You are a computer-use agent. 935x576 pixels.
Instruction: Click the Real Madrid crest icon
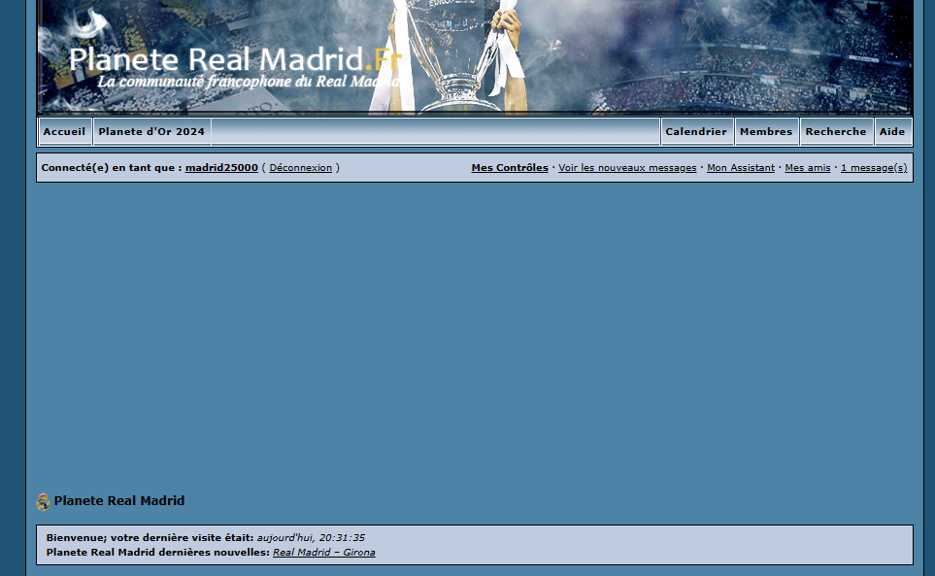43,502
